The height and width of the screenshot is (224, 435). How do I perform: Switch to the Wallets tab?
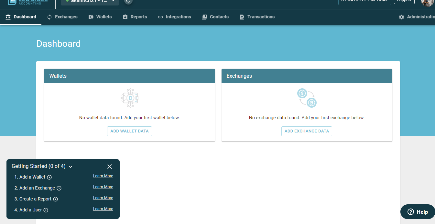point(100,17)
